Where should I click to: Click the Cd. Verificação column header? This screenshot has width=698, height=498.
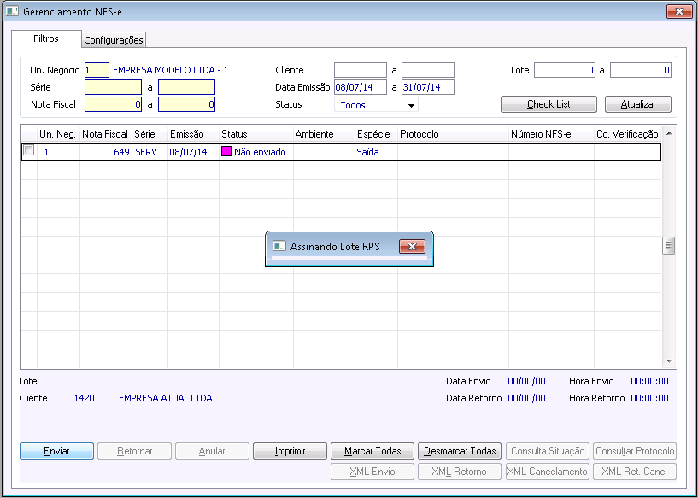pyautogui.click(x=627, y=134)
